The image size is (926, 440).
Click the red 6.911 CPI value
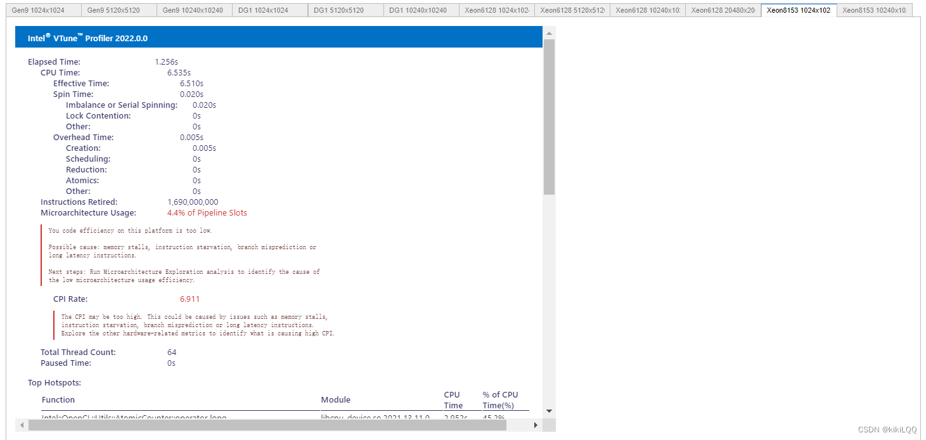click(190, 299)
